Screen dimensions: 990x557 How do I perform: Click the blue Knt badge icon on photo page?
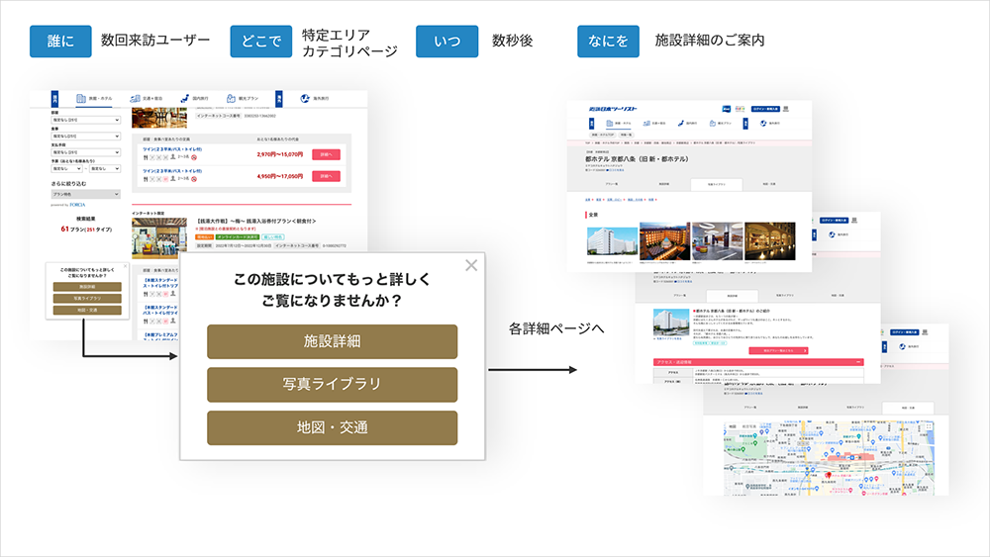[726, 109]
